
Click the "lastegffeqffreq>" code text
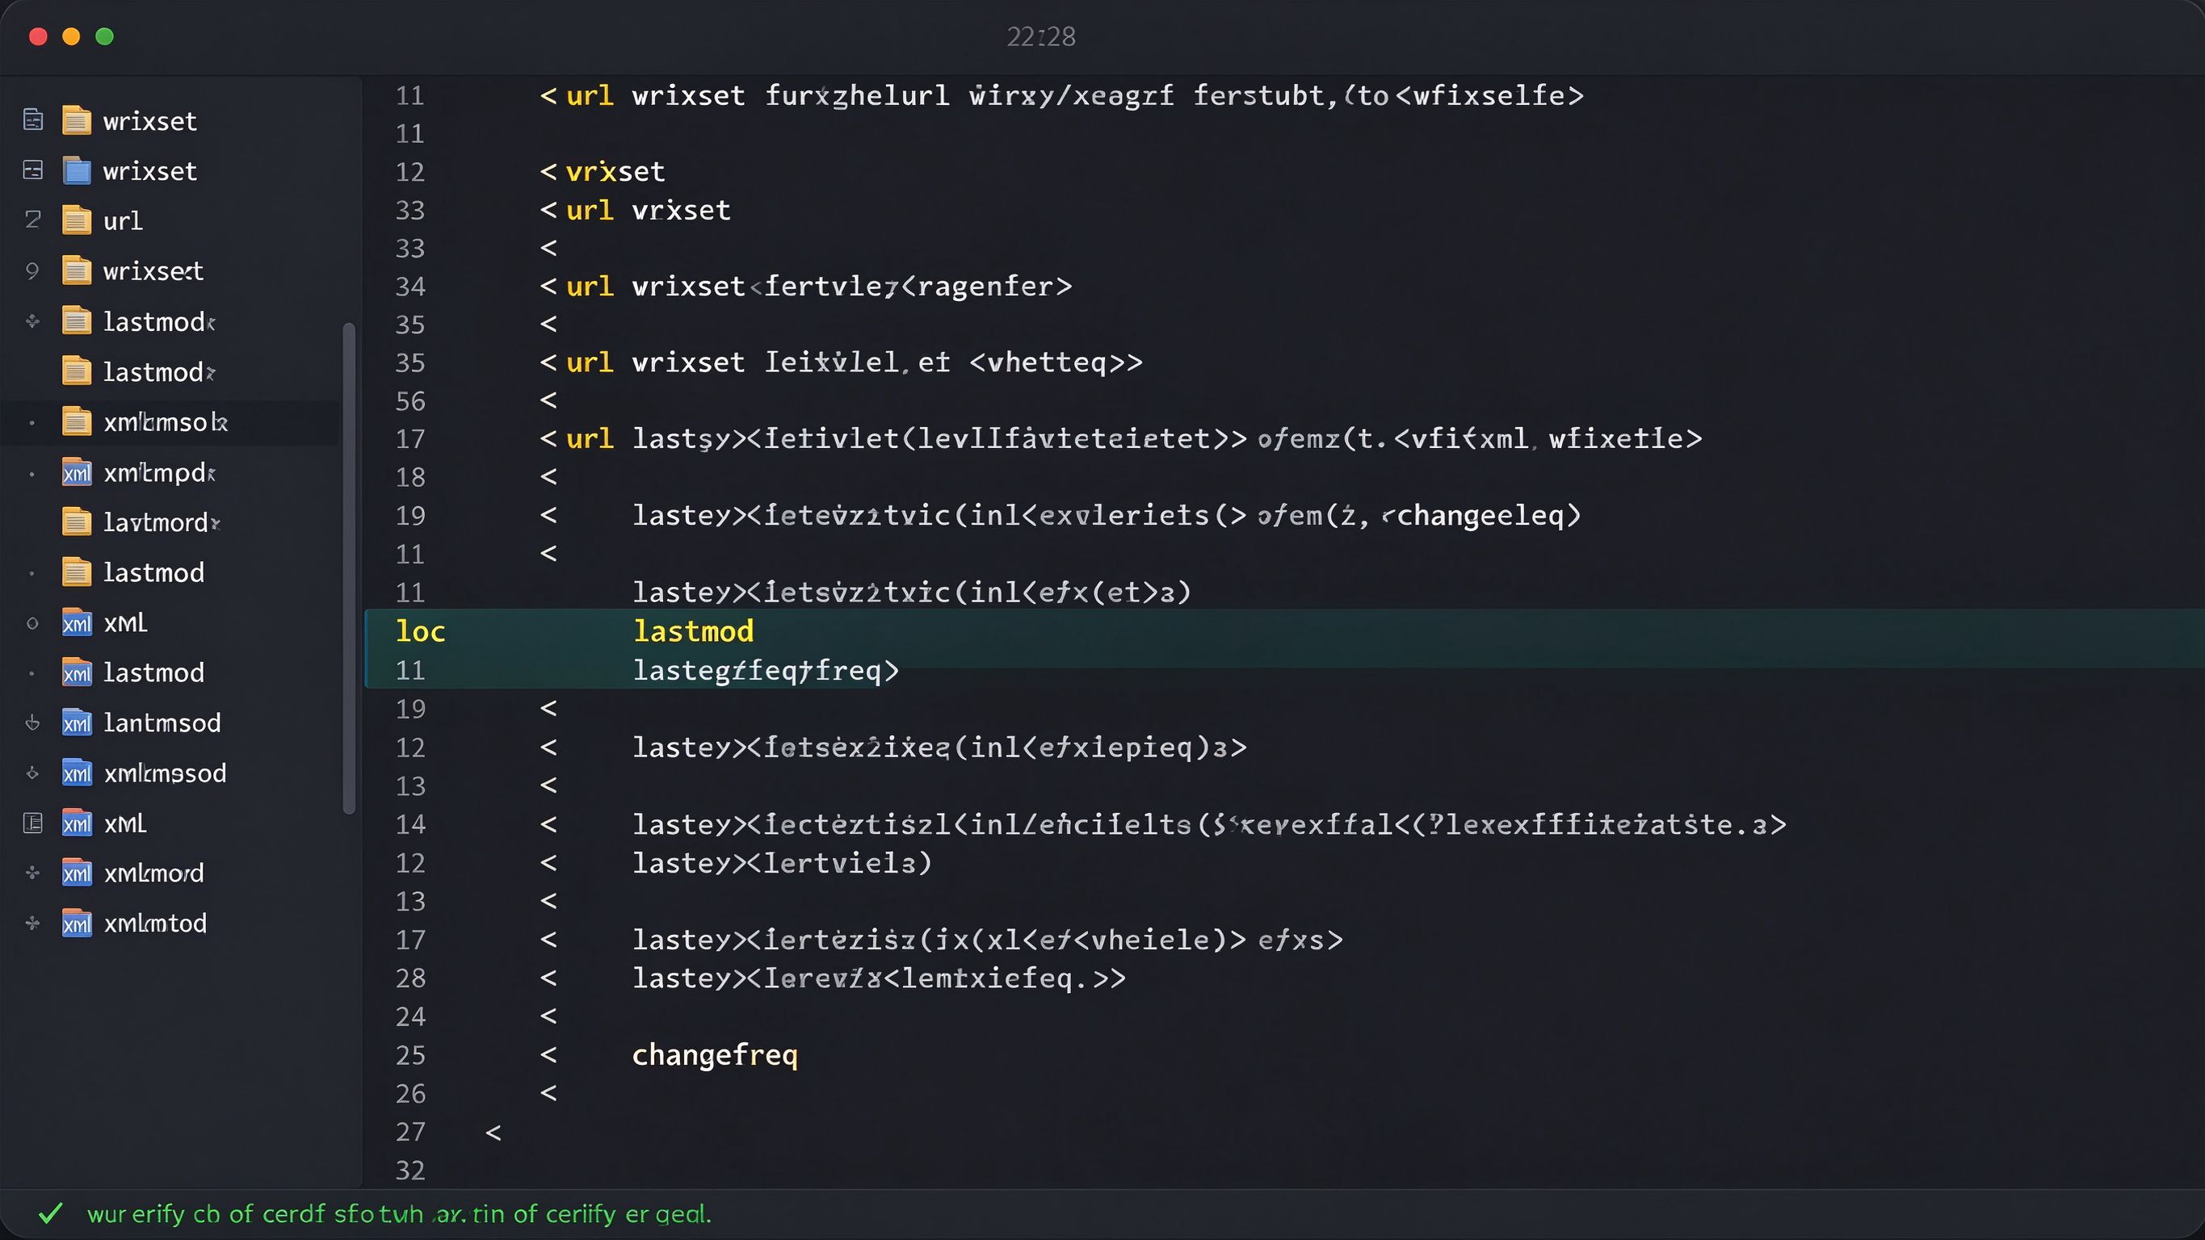pyautogui.click(x=766, y=670)
